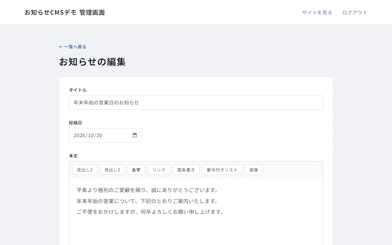
Task: Go back via ← 一覧へ戻る link
Action: [x=73, y=47]
